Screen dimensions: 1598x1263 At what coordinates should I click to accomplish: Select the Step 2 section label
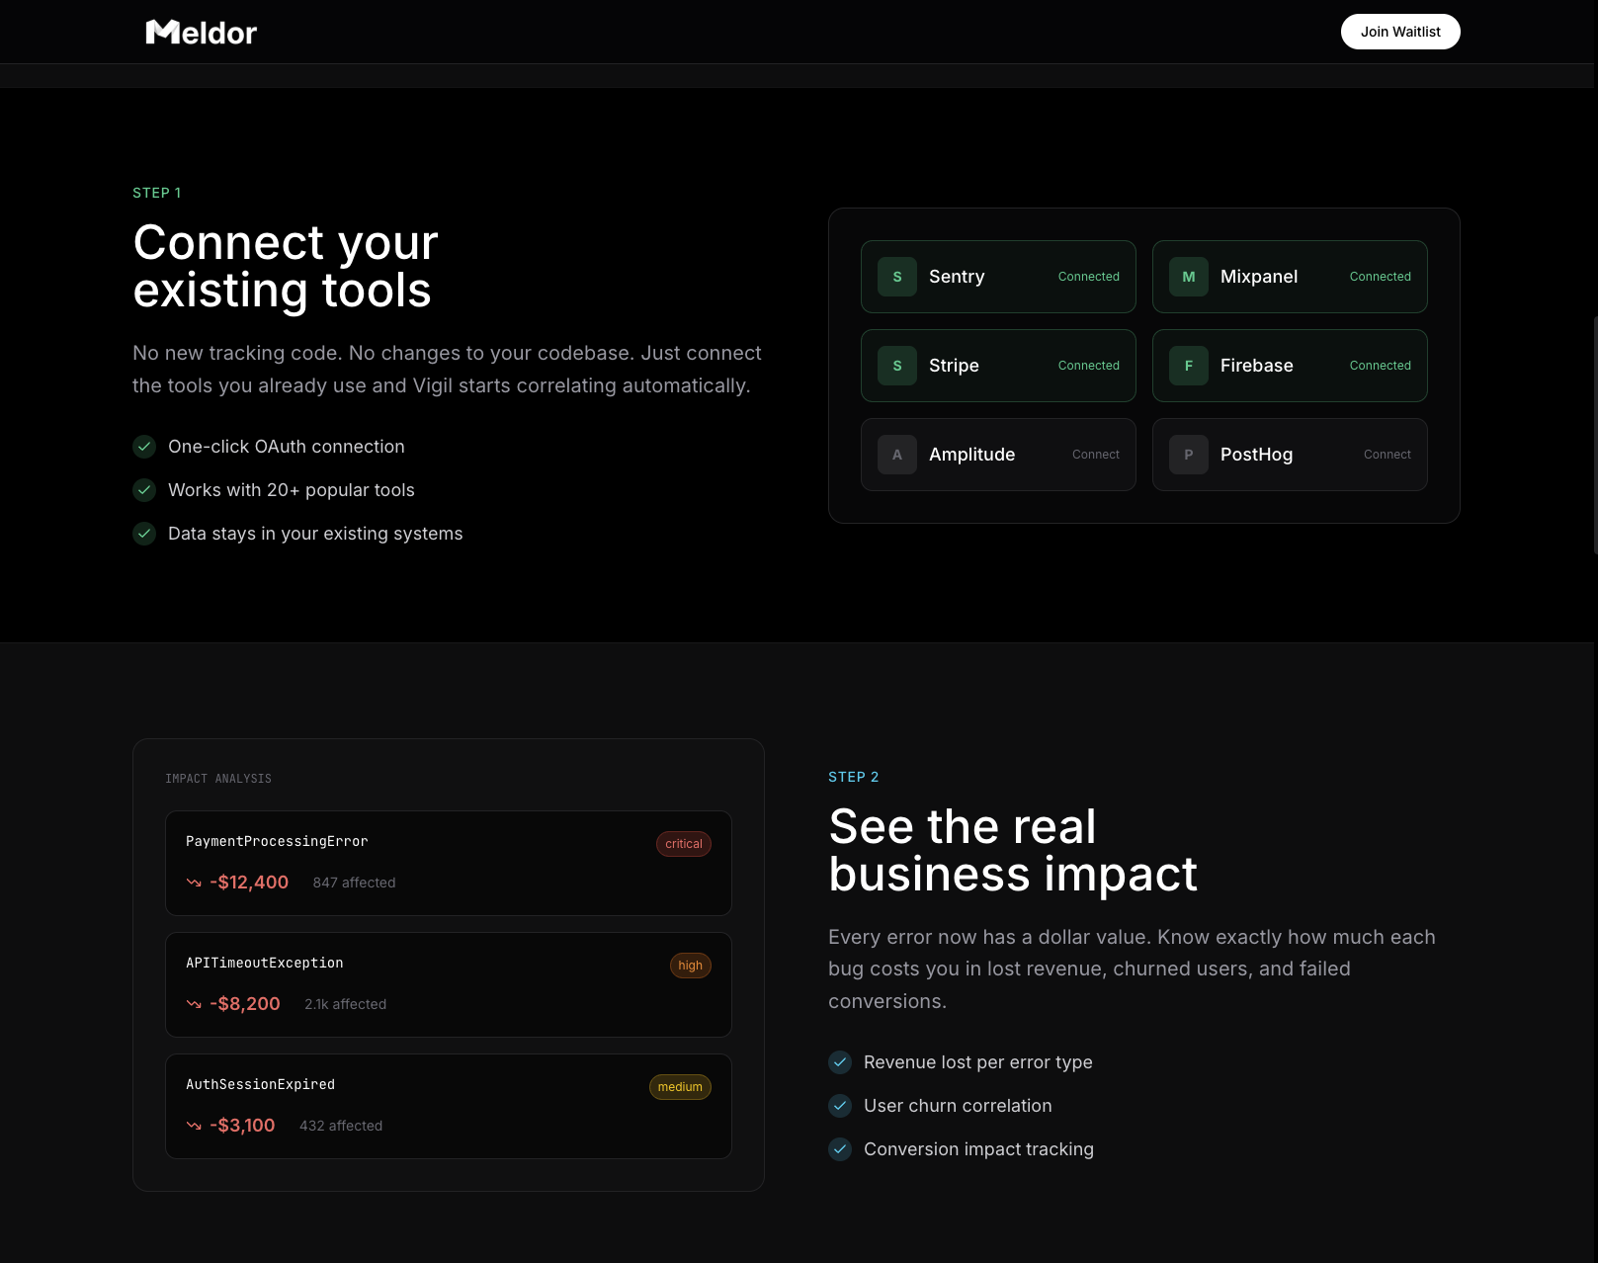click(853, 777)
